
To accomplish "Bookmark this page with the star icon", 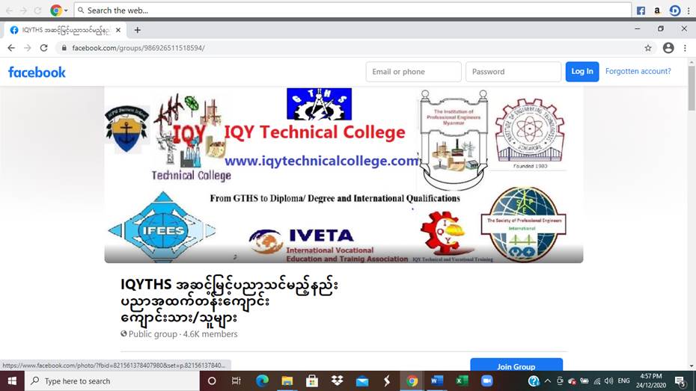I will (648, 48).
